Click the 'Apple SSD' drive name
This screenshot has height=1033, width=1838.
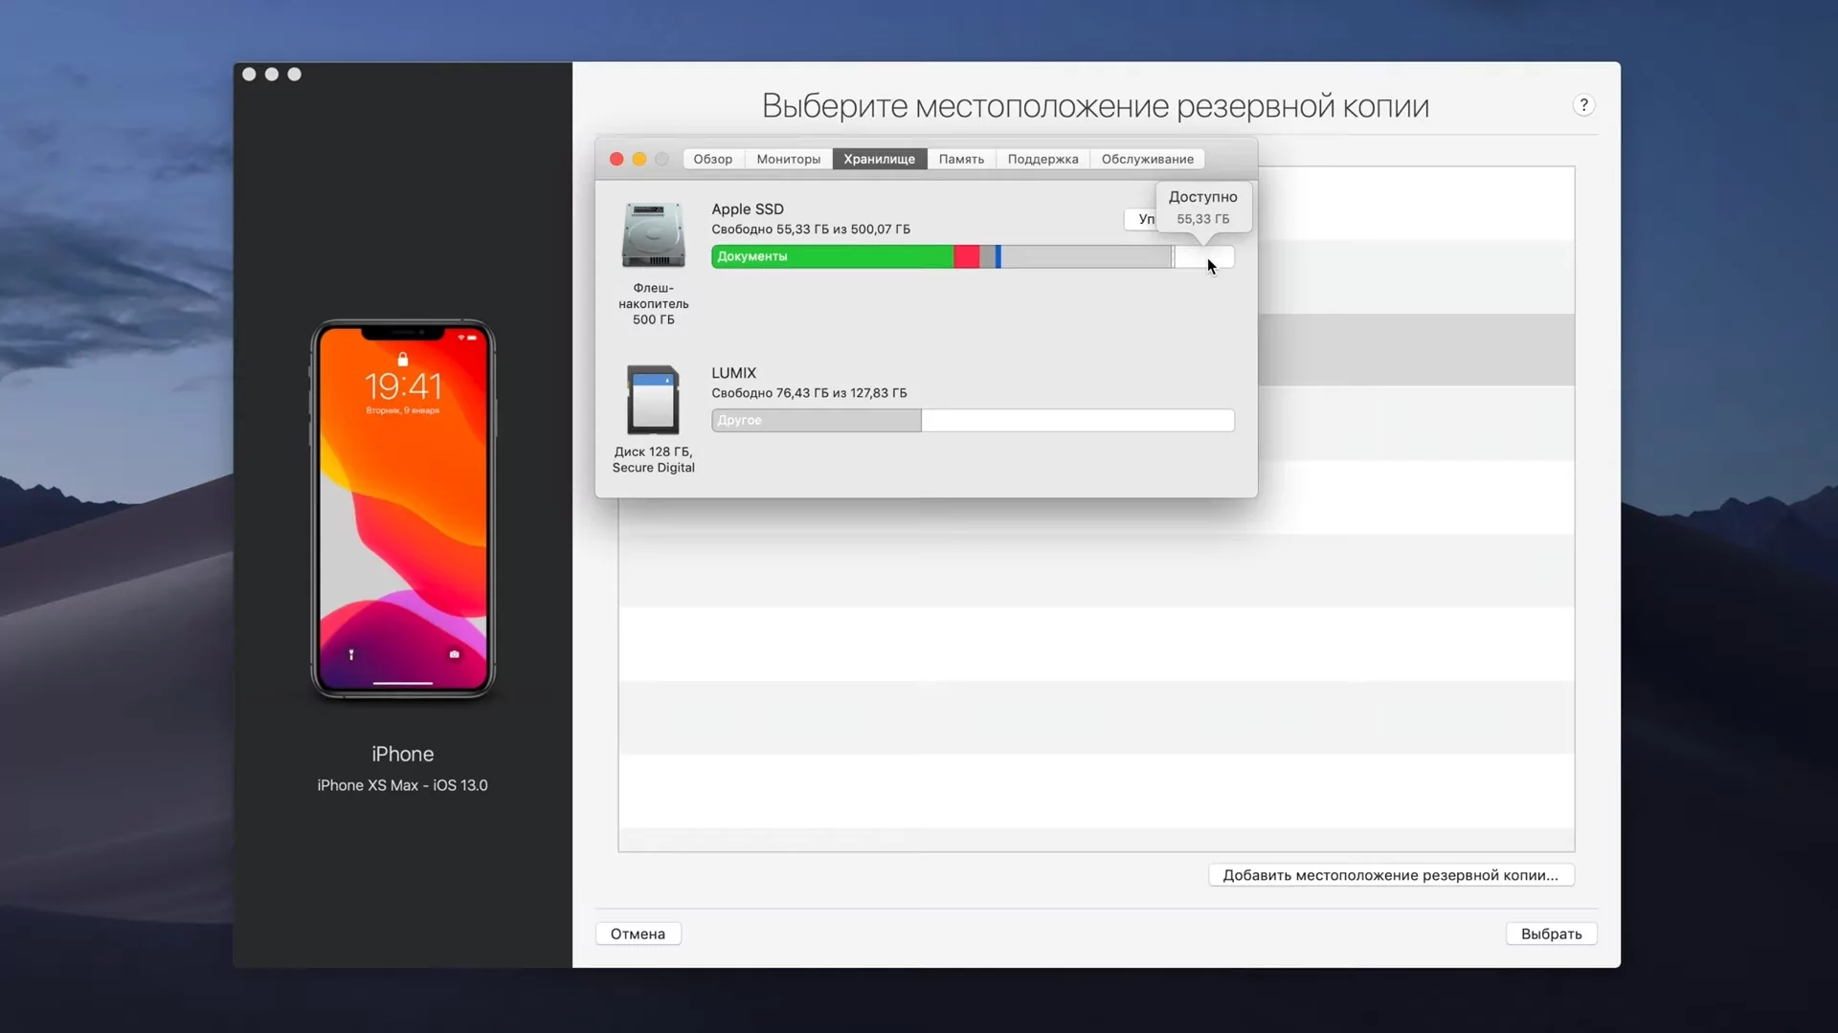tap(748, 209)
